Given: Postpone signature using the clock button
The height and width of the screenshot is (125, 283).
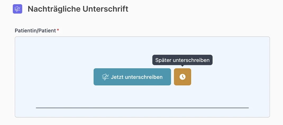Looking at the screenshot, I should point(182,77).
